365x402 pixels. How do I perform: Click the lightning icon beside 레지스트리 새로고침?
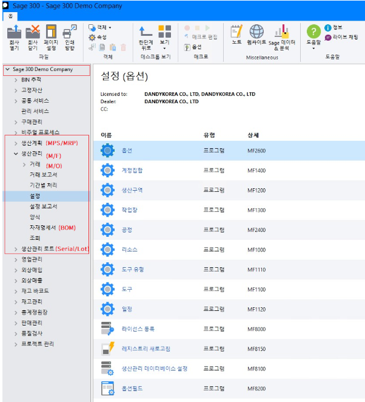point(107,349)
